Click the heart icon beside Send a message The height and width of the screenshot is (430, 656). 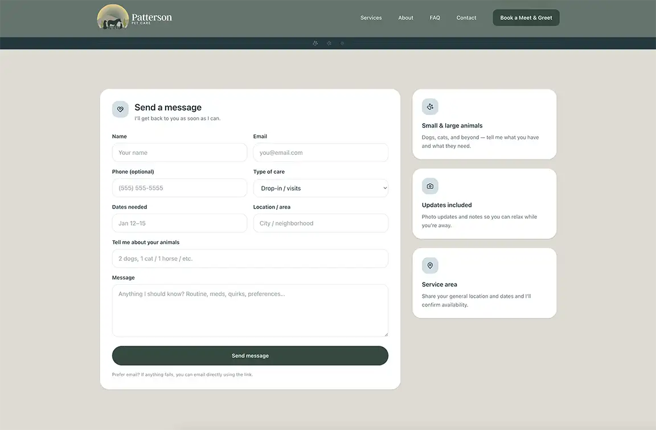click(120, 109)
